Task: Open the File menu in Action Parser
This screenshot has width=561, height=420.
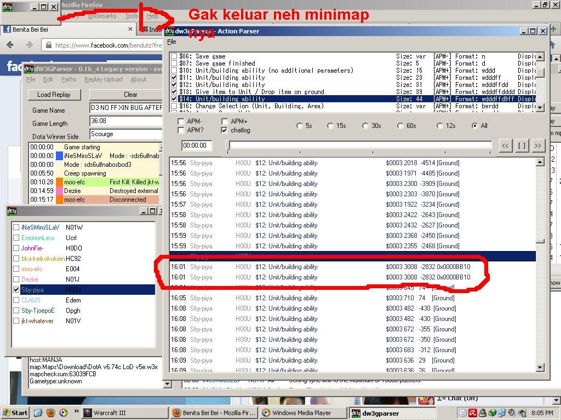Action: click(x=171, y=42)
